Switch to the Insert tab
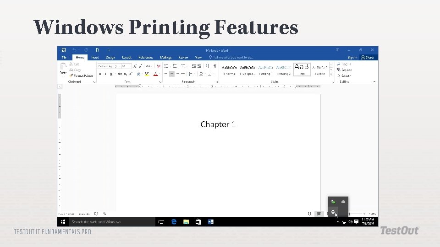 (95, 58)
